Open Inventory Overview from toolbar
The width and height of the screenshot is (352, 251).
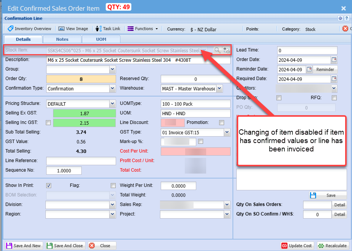[29, 29]
